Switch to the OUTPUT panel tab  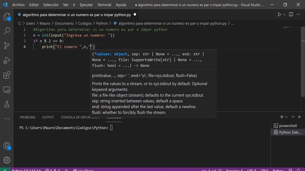pyautogui.click(x=48, y=117)
